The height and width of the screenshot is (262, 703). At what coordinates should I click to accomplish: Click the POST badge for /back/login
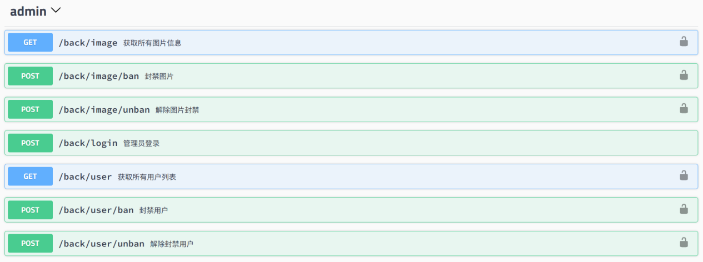pyautogui.click(x=30, y=143)
